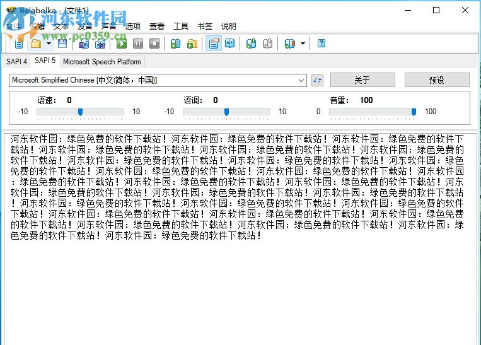
Task: Switch to the SAPI 4 tab
Action: (16, 62)
